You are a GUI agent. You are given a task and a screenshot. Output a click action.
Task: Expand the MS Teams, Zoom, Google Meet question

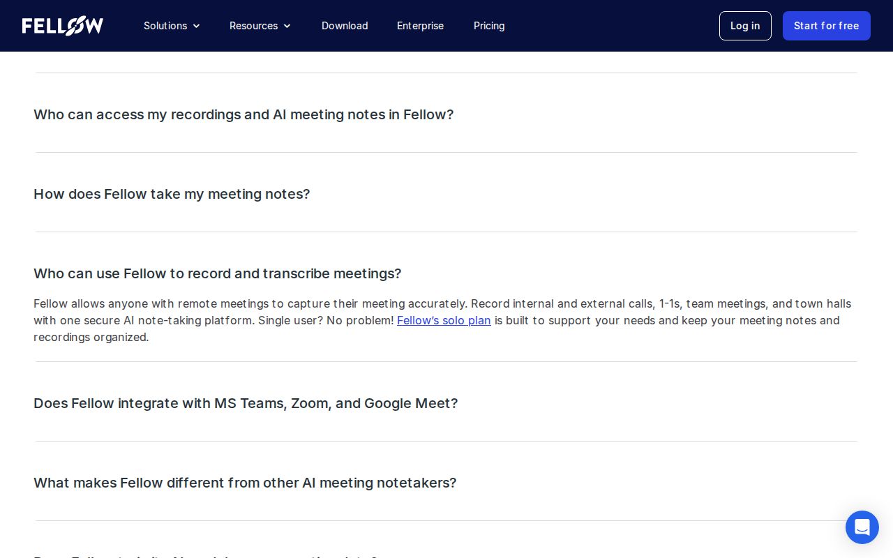[246, 403]
